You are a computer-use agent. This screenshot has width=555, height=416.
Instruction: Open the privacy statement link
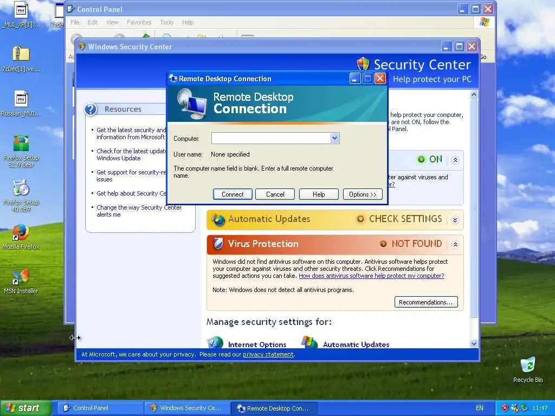[x=268, y=354]
